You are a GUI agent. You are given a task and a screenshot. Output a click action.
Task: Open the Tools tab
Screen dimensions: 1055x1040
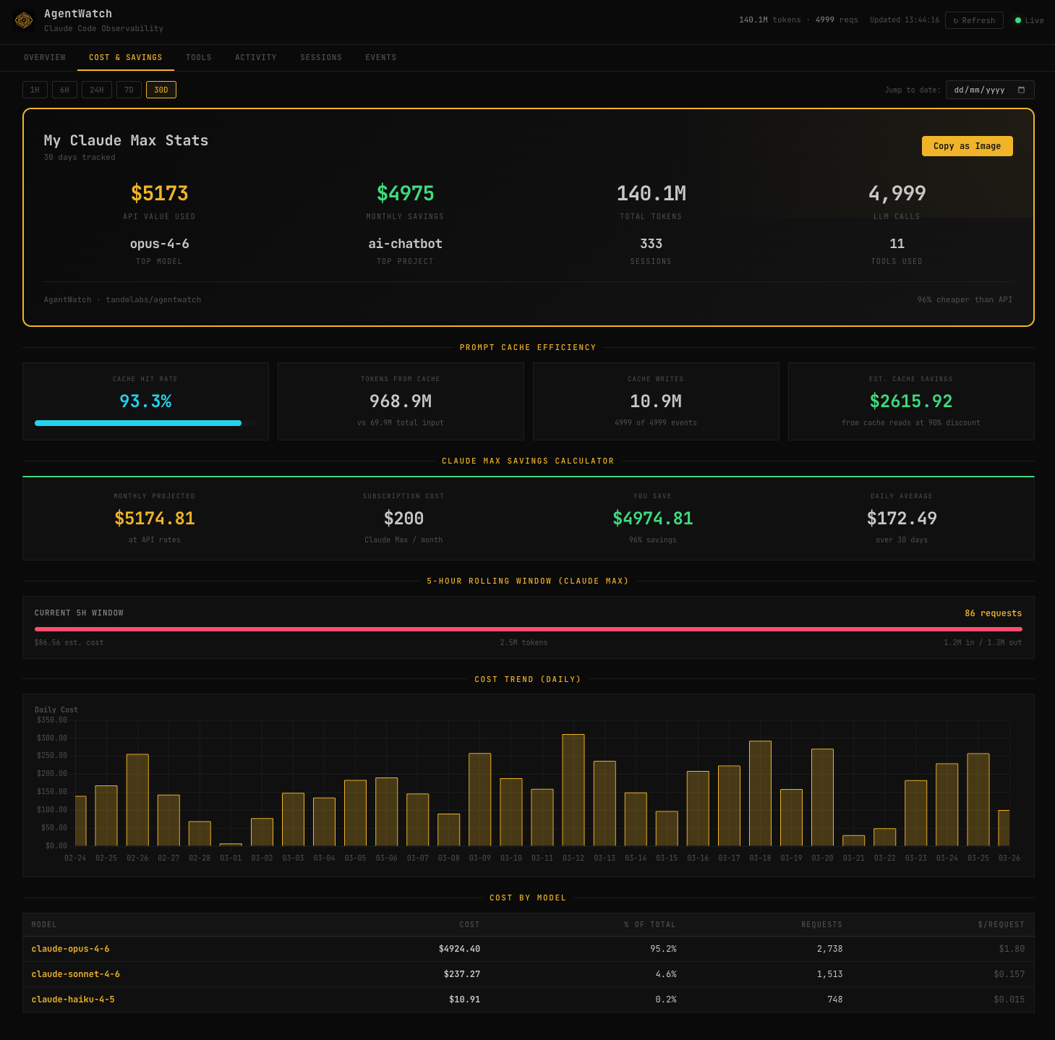click(x=198, y=57)
